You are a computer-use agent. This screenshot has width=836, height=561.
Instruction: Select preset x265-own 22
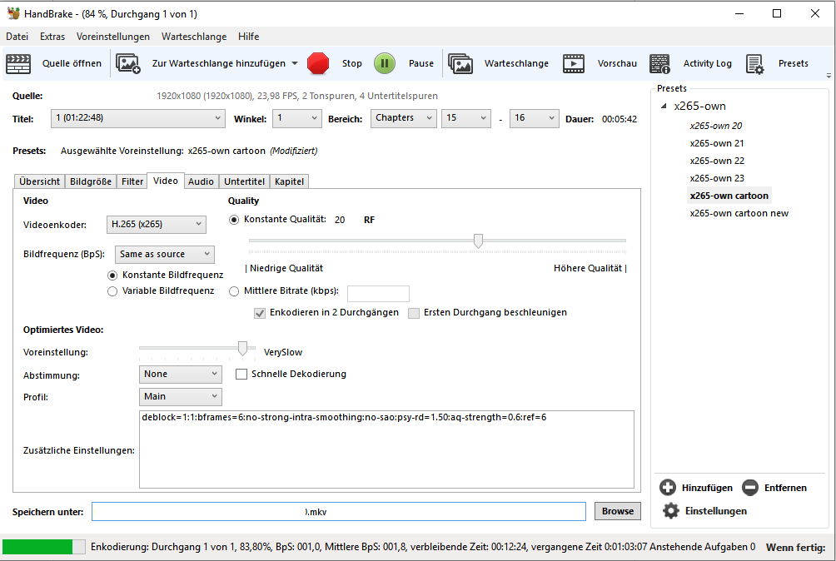(x=717, y=161)
